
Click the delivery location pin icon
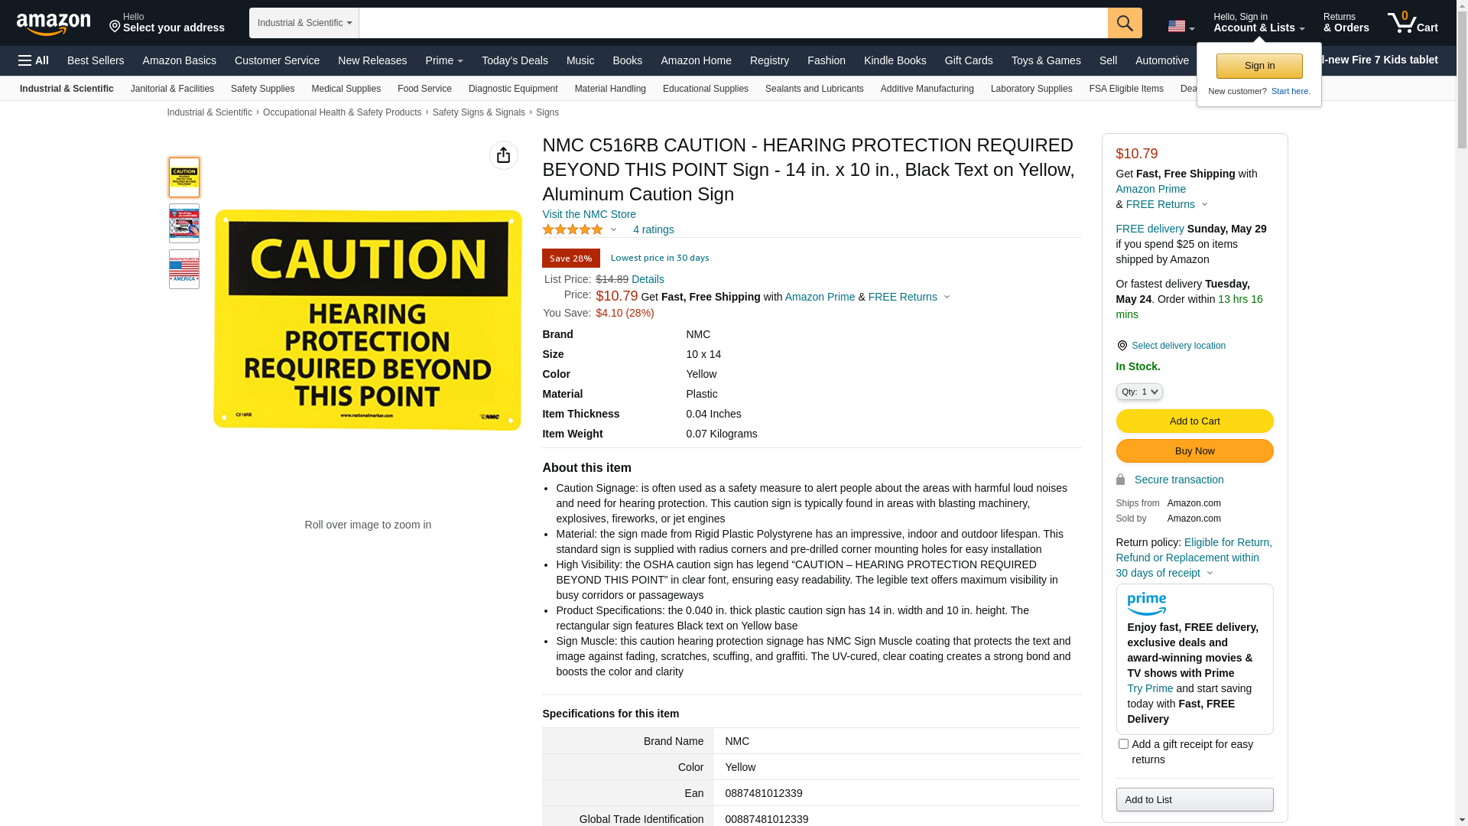pyautogui.click(x=1122, y=346)
